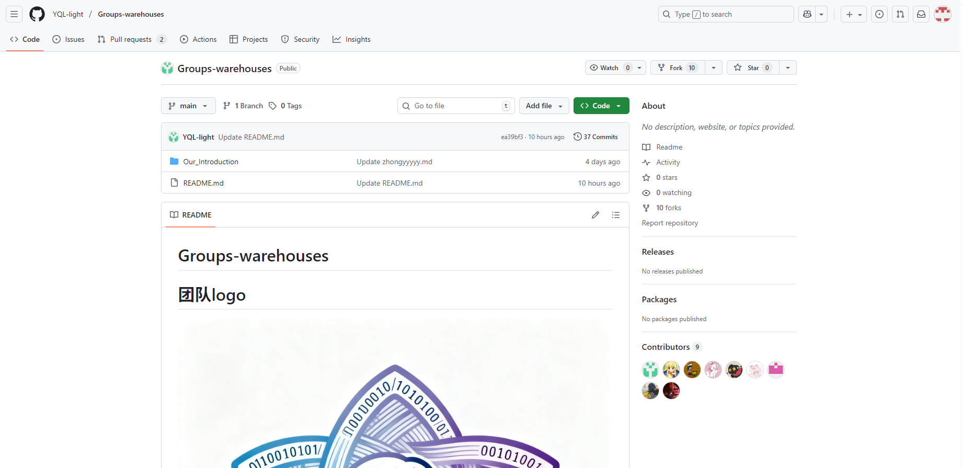962x468 pixels.
Task: Expand the Copilot dropdown arrow
Action: click(821, 14)
